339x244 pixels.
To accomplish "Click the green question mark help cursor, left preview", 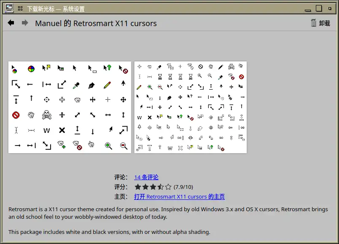I will coord(108,68).
